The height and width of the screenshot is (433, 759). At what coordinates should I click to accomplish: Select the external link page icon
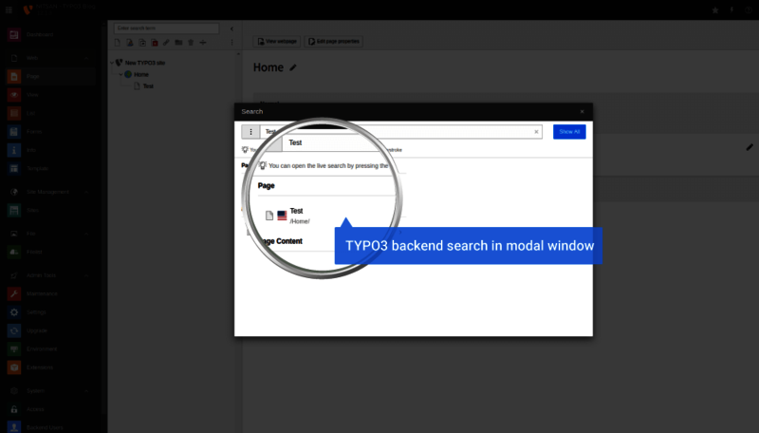167,43
